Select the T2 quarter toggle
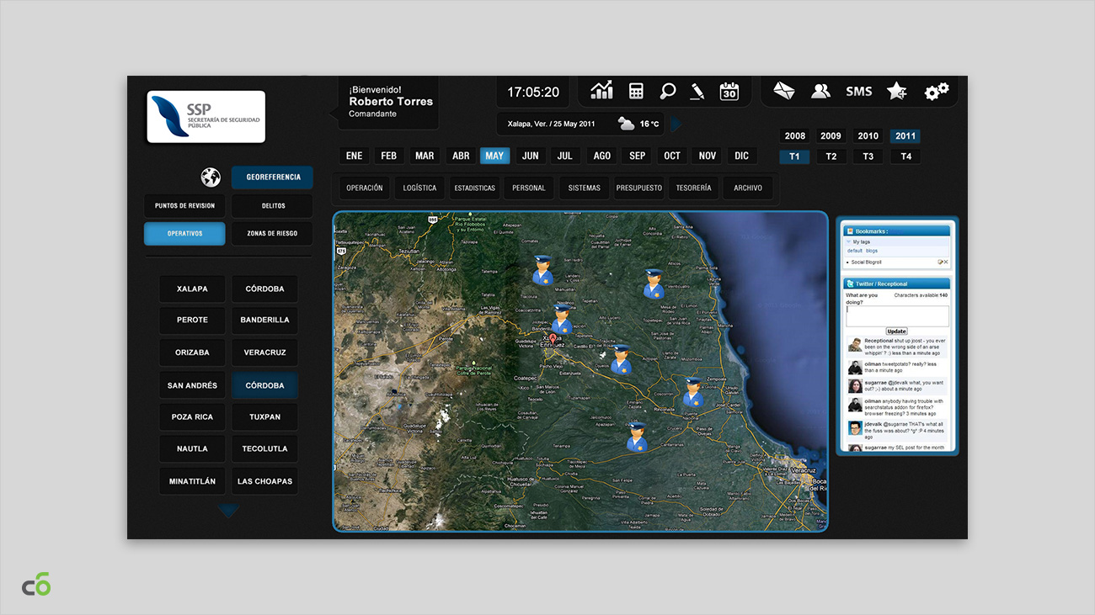This screenshot has width=1095, height=615. [x=831, y=156]
